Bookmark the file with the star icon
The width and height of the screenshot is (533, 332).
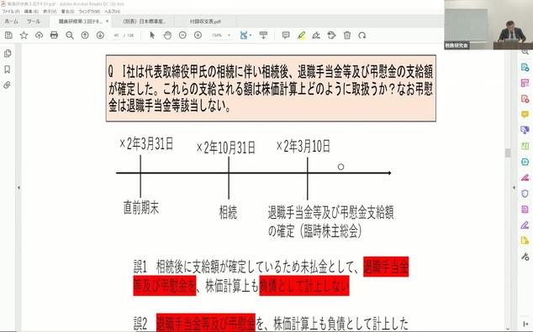coord(24,35)
